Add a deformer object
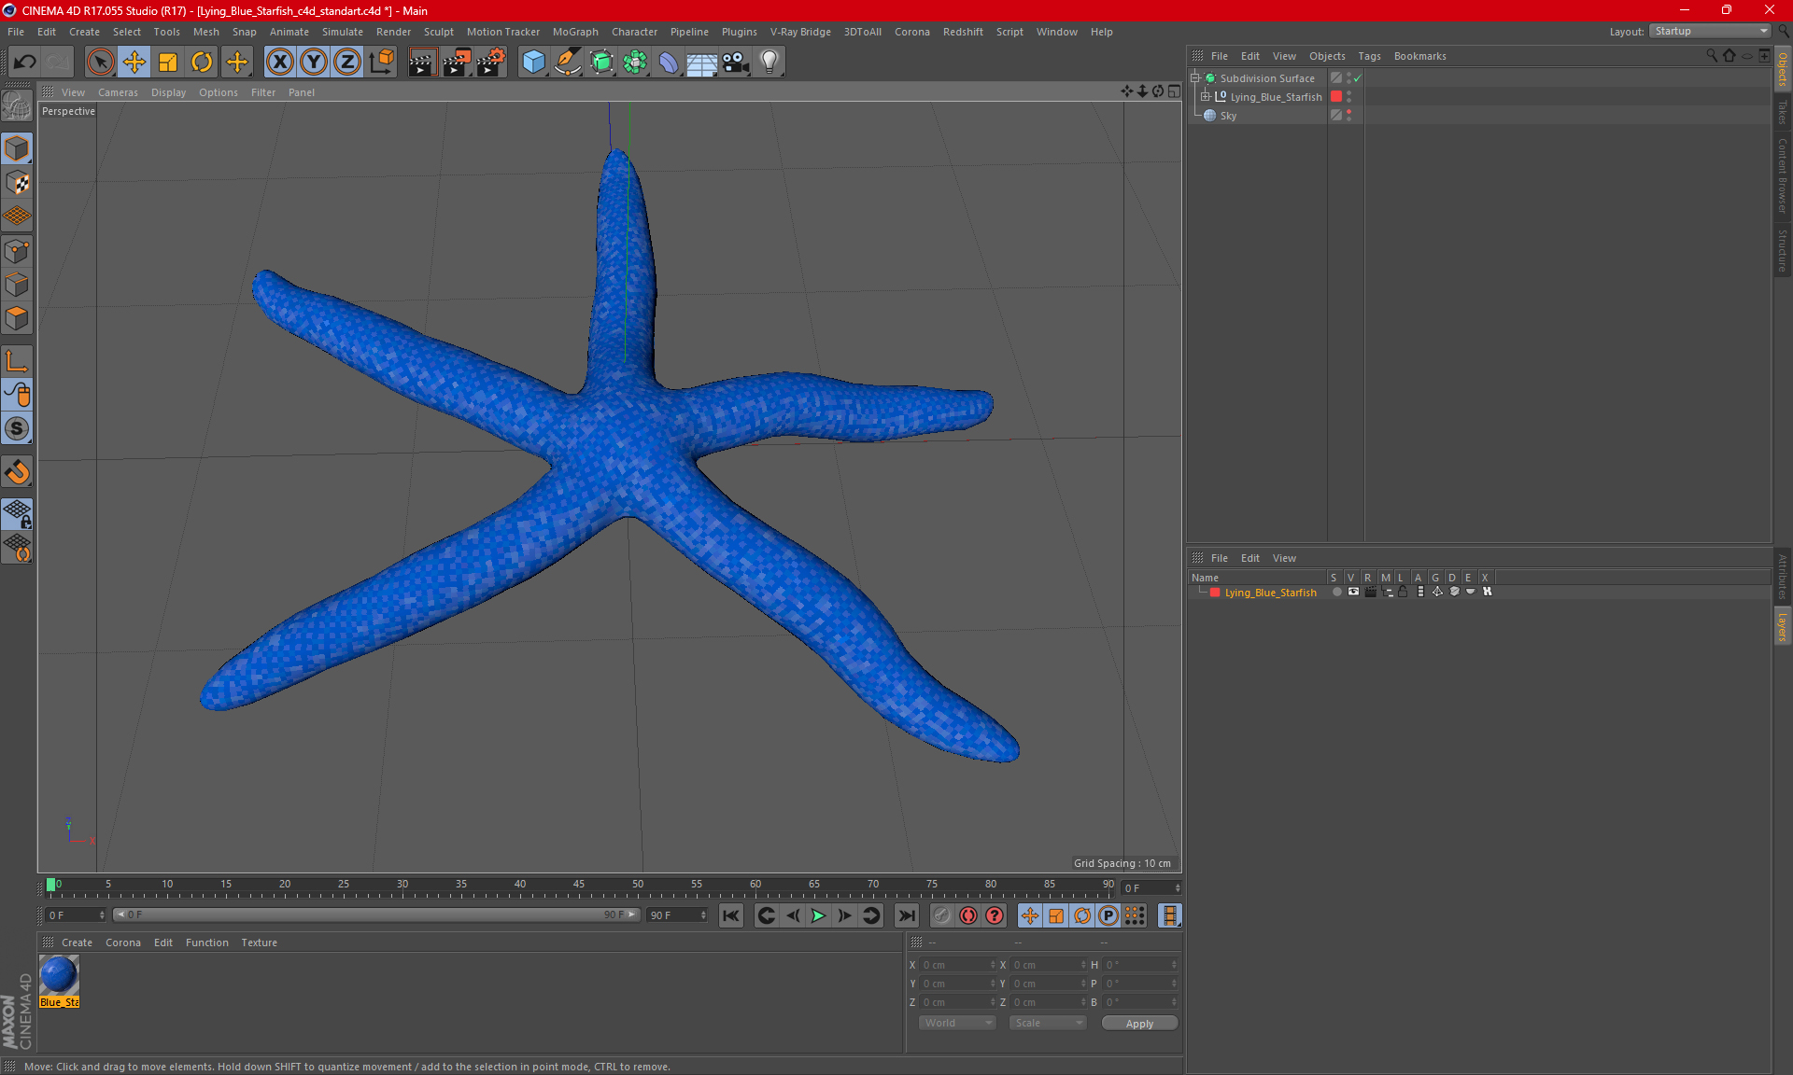The width and height of the screenshot is (1793, 1075). tap(669, 63)
